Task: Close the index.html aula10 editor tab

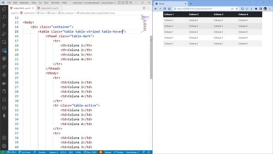Action: tap(33, 8)
